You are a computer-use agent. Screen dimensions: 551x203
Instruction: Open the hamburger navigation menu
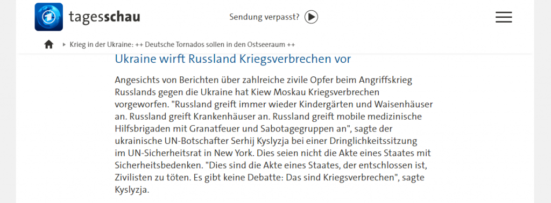tap(504, 17)
